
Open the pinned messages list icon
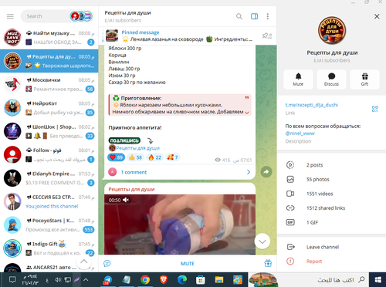click(x=267, y=35)
